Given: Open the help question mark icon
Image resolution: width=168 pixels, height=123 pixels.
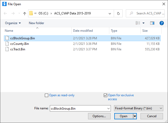Looking at the screenshot, I should (161, 23).
